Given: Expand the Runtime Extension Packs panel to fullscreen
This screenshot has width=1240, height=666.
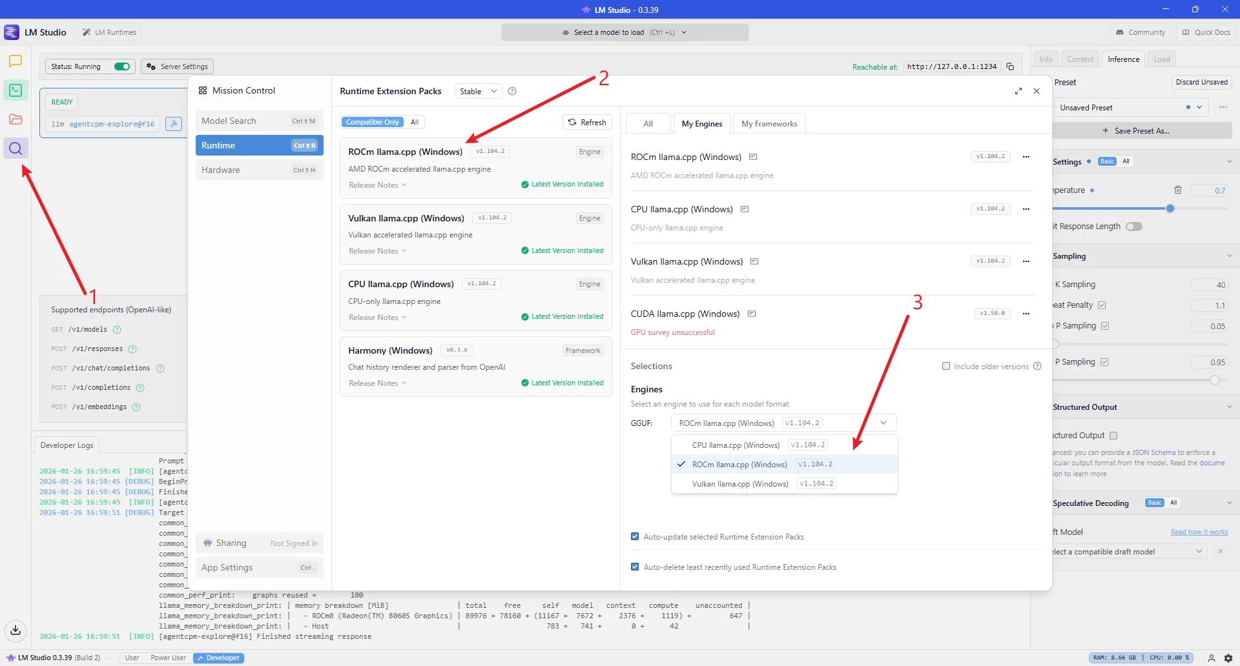Looking at the screenshot, I should tap(1018, 91).
